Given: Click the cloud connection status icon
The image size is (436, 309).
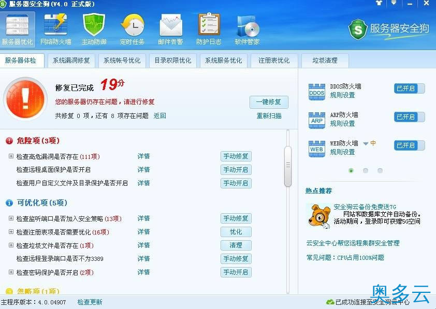Looking at the screenshot, I should [330, 302].
